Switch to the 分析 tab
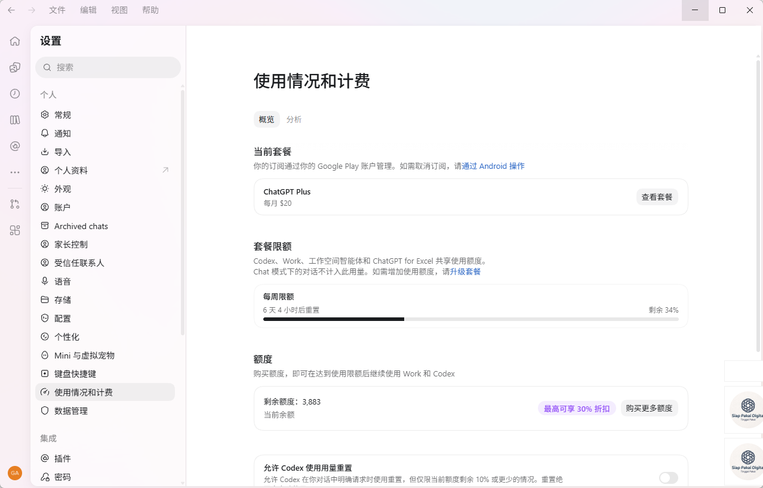763x488 pixels. point(294,119)
